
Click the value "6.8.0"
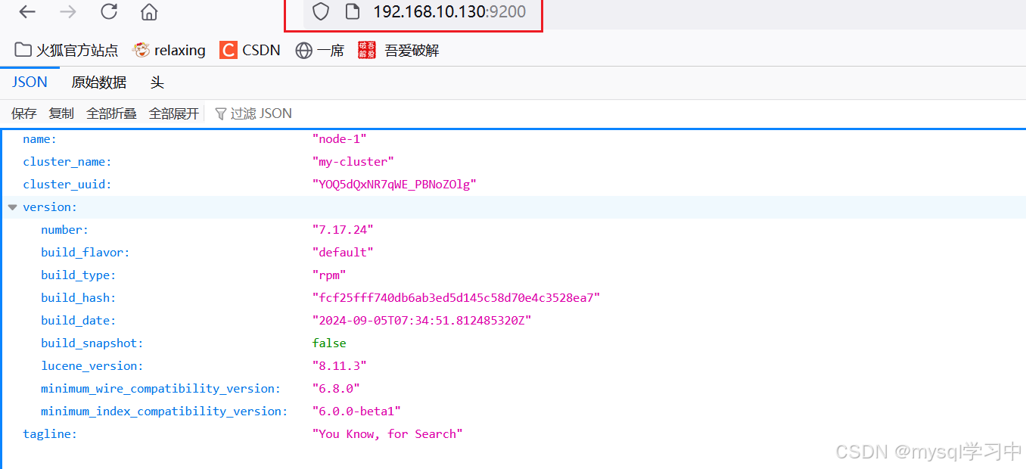coord(336,389)
